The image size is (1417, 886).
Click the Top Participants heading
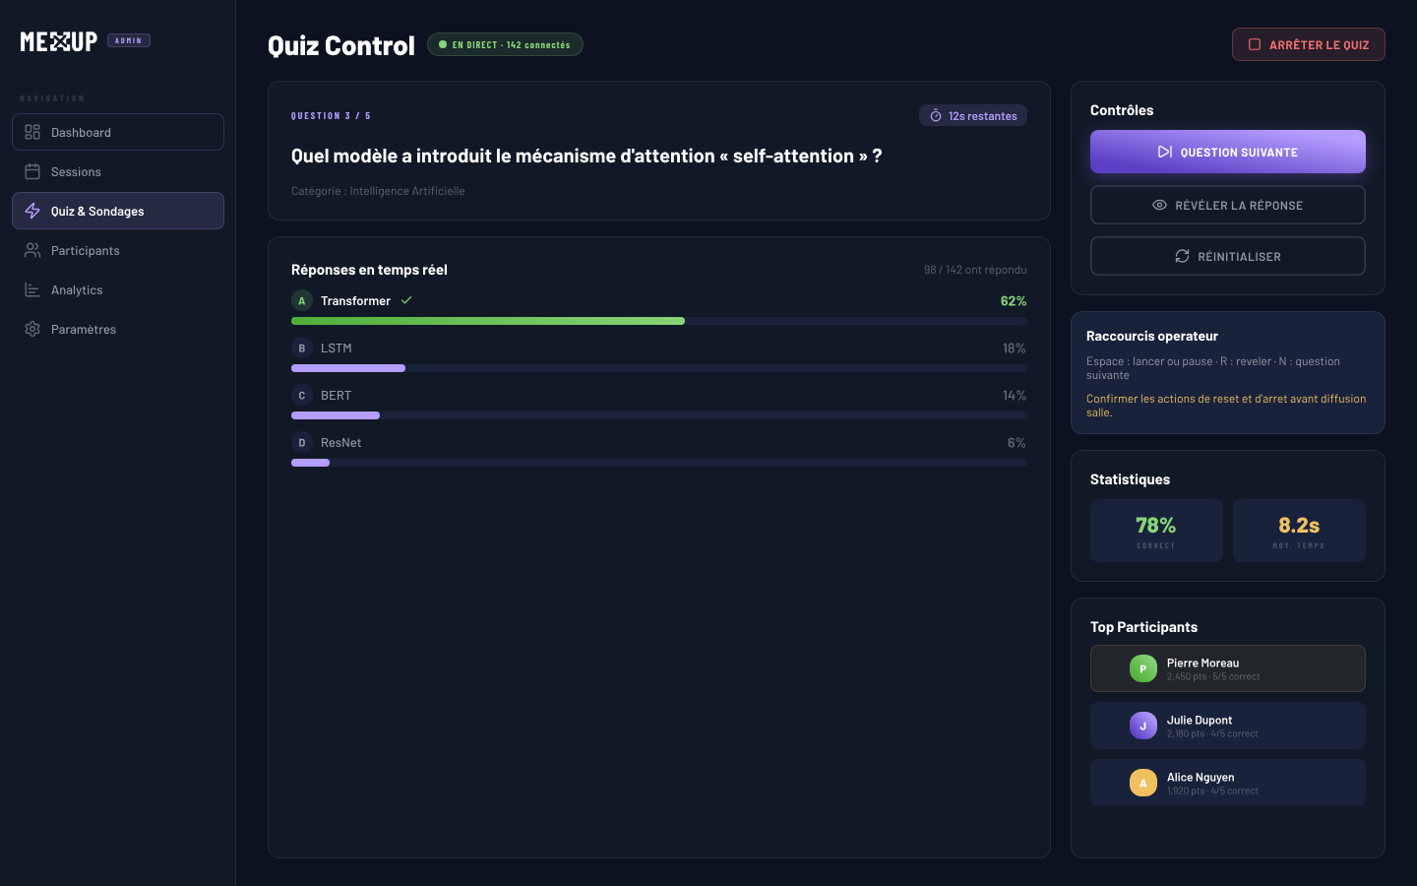point(1143,627)
